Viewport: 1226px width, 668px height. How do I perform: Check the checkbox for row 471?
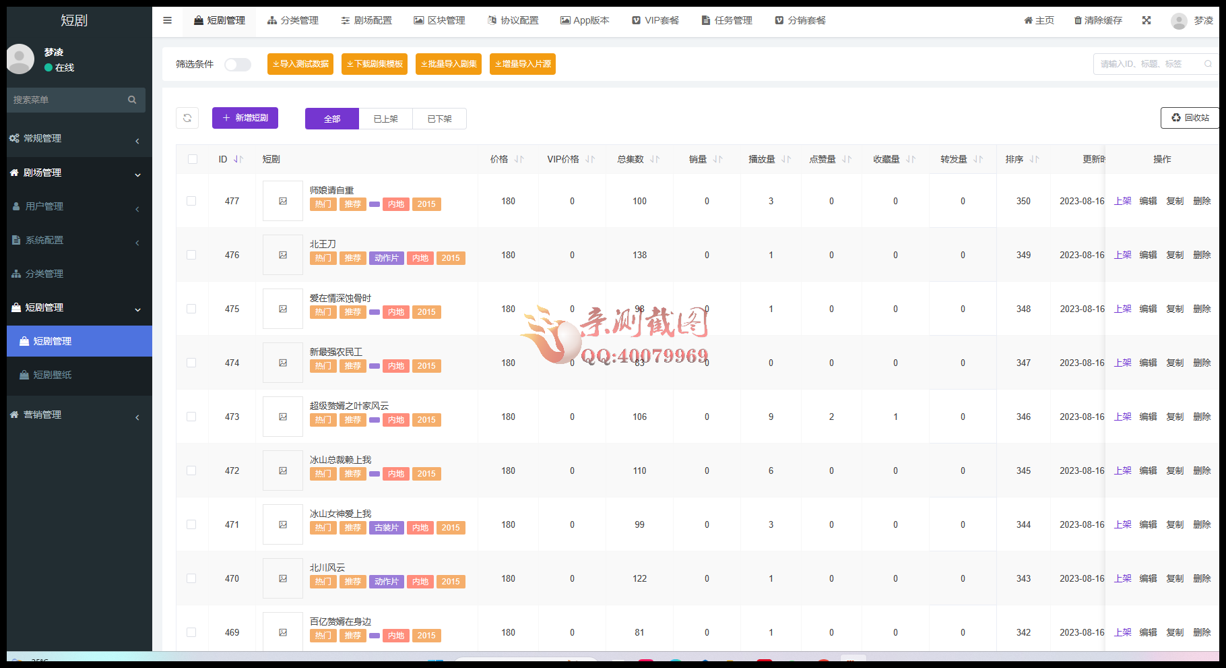191,524
